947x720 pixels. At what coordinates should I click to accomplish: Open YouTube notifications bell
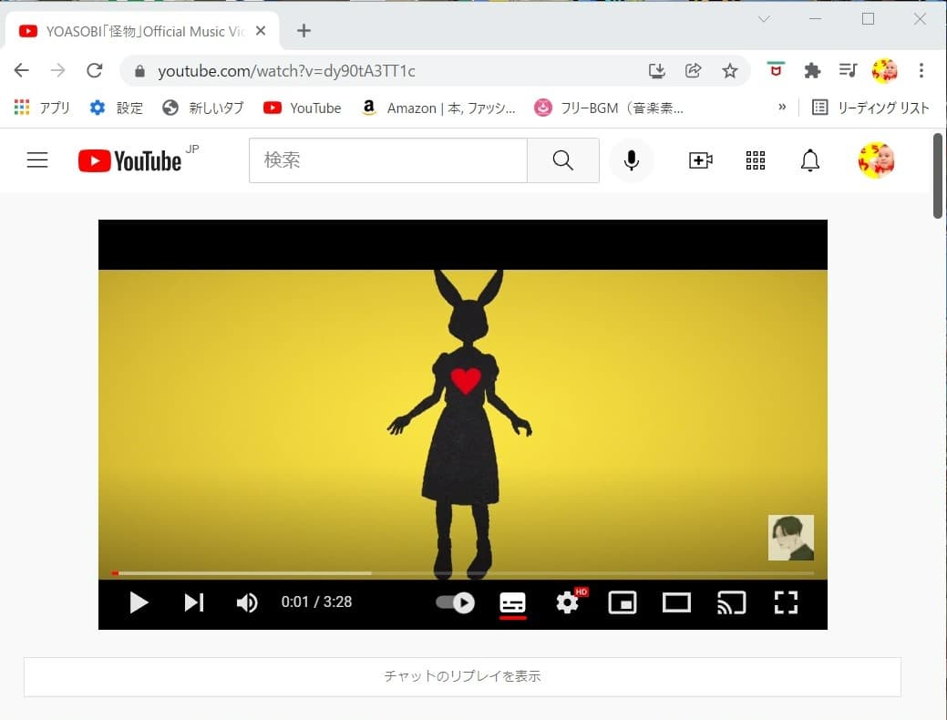[x=810, y=160]
